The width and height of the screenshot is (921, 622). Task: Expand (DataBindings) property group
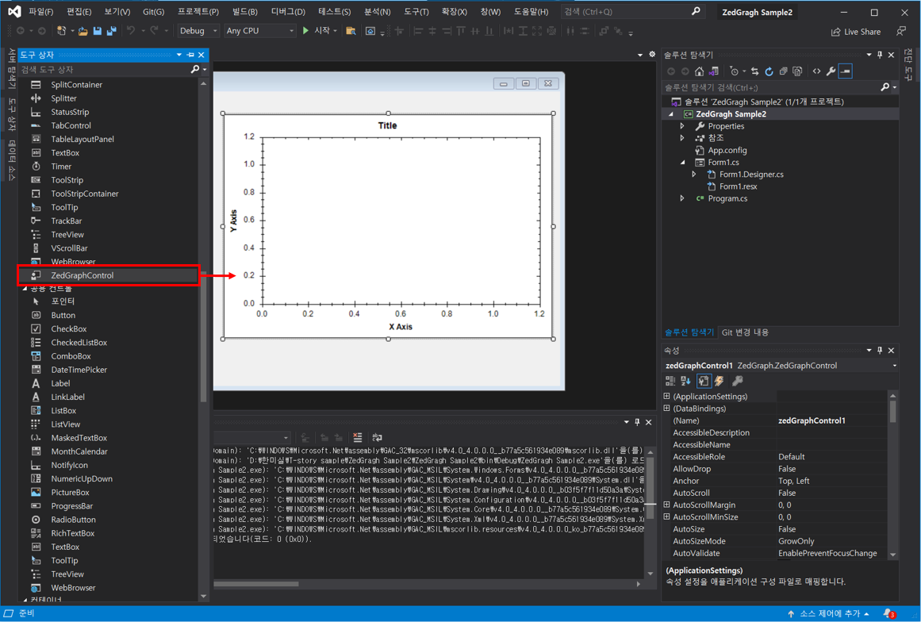pos(666,409)
